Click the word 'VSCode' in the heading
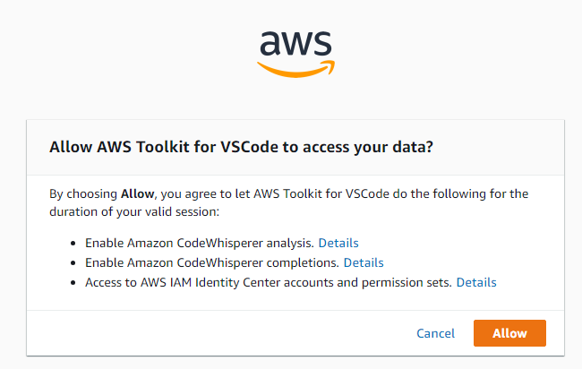 click(250, 147)
